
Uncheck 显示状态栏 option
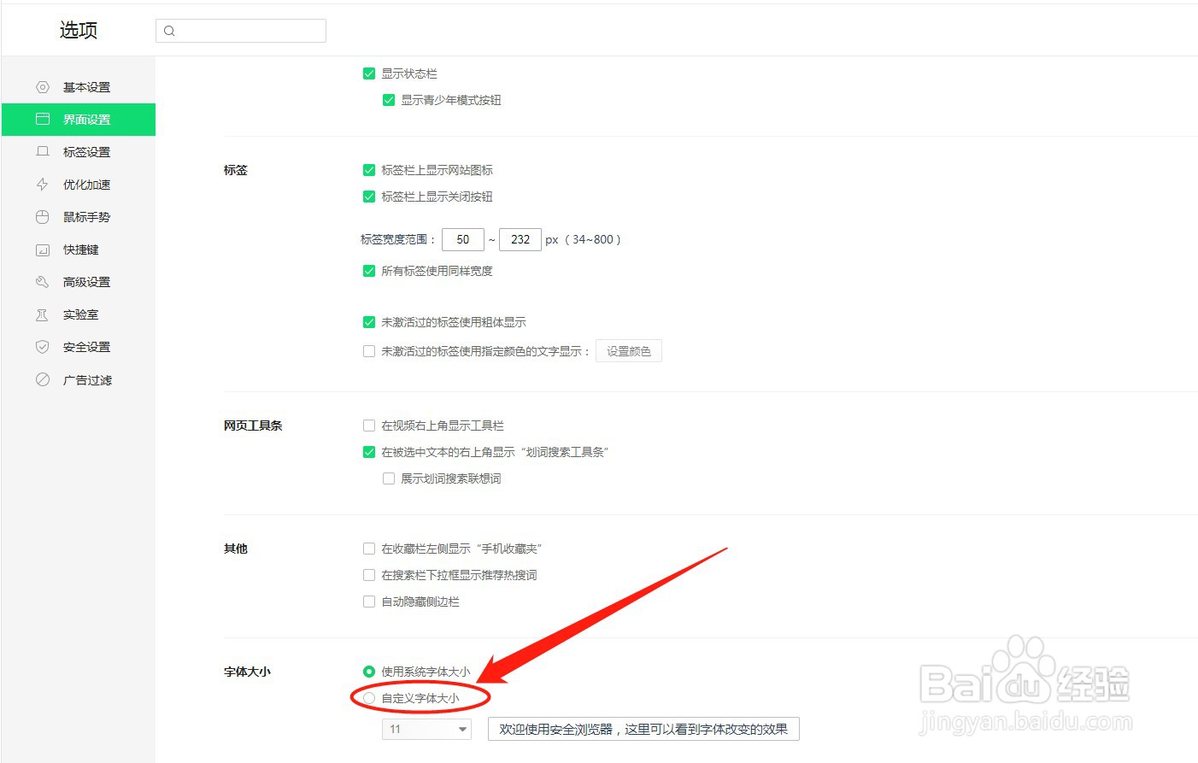[368, 73]
